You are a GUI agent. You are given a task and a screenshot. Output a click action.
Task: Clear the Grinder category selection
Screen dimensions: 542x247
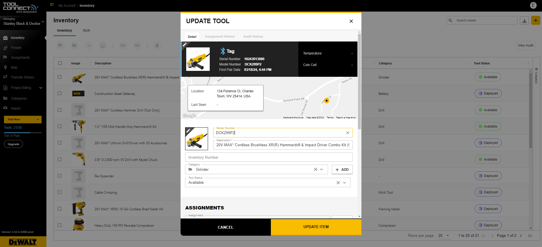pyautogui.click(x=315, y=169)
